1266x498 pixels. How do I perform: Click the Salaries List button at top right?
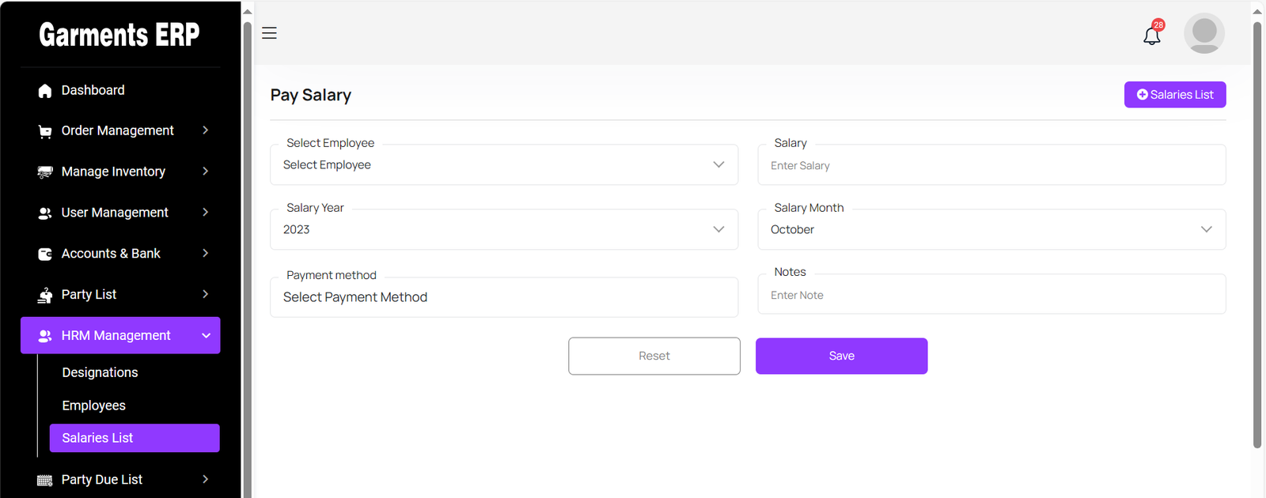(x=1174, y=95)
